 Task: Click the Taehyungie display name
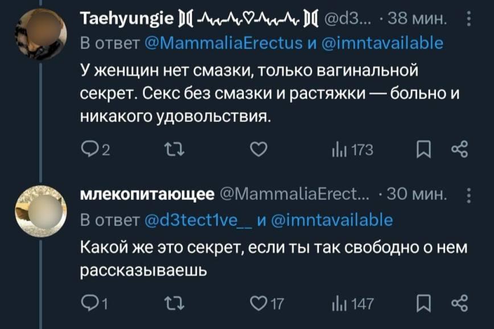[x=121, y=22]
